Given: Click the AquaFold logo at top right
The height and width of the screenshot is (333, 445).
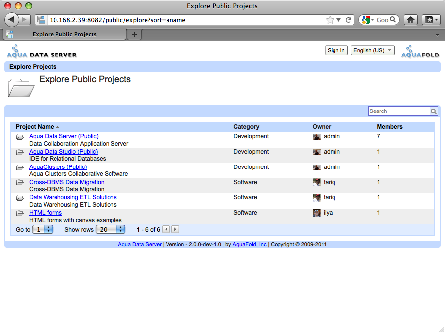Looking at the screenshot, I should (420, 52).
